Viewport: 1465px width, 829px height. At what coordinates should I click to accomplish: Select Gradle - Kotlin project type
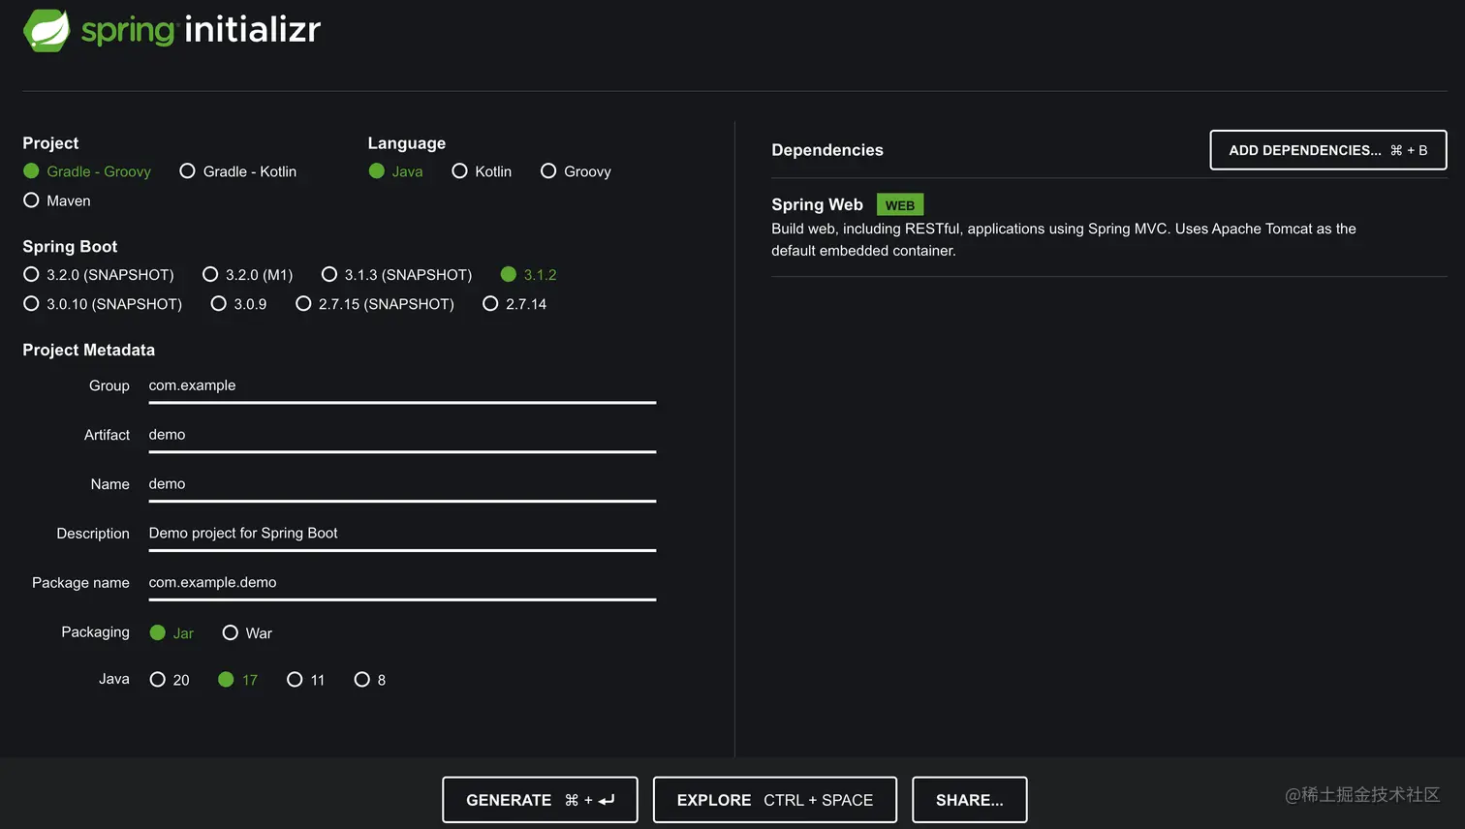pyautogui.click(x=238, y=171)
